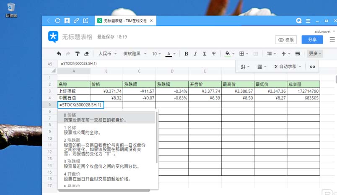Open the 人民币 number format dropdown
Screen dimensions: 337x195
tap(107, 54)
